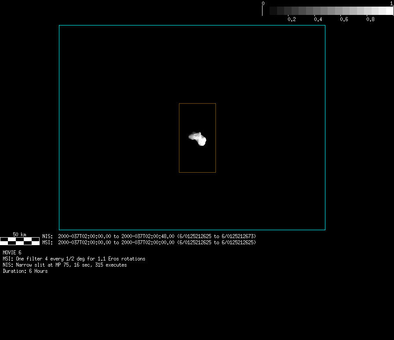394x340 pixels.
Task: Click the NIS time range line
Action: (x=150, y=236)
